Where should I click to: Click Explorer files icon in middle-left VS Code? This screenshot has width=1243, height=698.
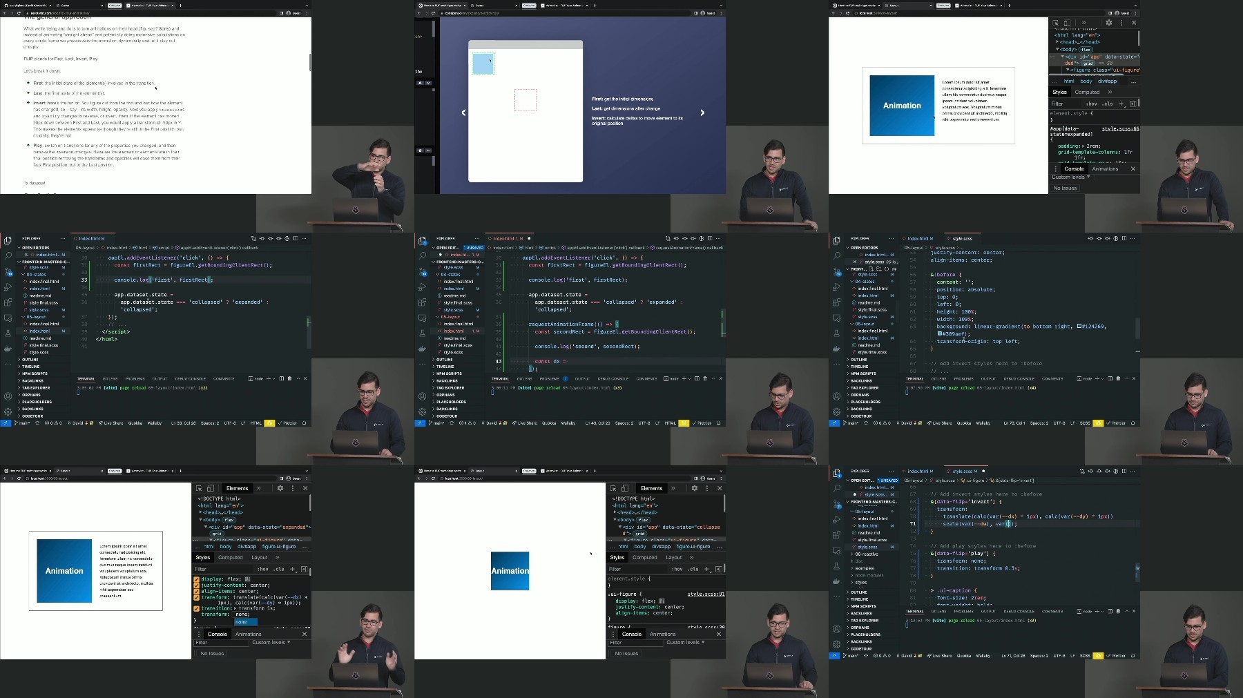pos(8,240)
